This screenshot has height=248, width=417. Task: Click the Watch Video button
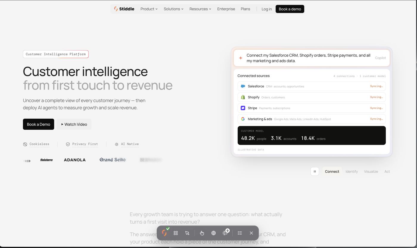74,124
